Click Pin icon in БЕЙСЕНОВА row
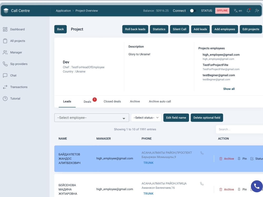Image resolution: width=263 pixels, height=197 pixels. click(x=239, y=189)
